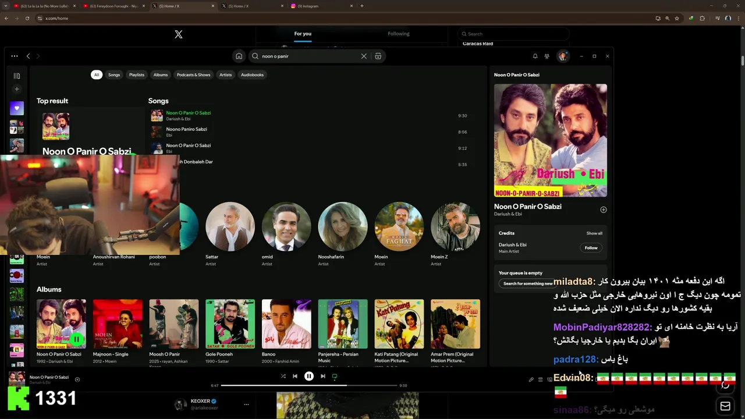Select the Artists filter chip
This screenshot has height=419, width=745.
226,74
